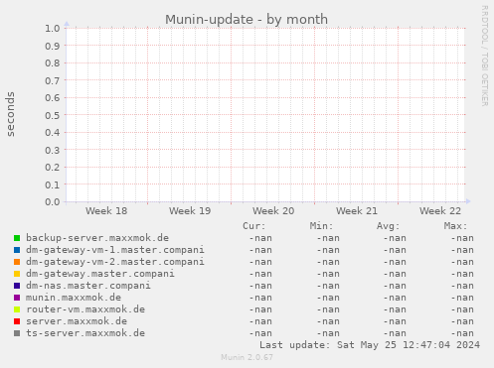Image resolution: width=494 pixels, height=368 pixels.
Task: Select the dm-gateway.master.compani label
Action: coord(100,274)
